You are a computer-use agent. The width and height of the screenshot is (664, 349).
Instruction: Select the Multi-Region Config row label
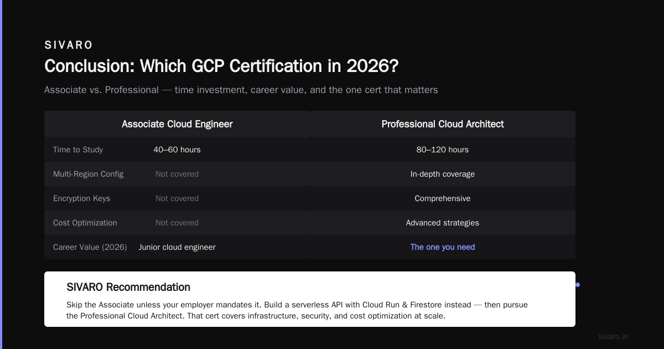(88, 174)
